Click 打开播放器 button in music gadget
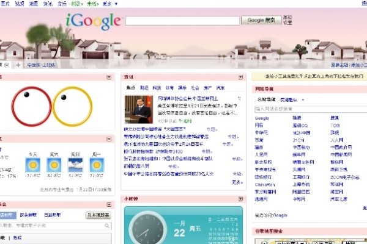The height and width of the screenshot is (244, 367). click(x=98, y=215)
